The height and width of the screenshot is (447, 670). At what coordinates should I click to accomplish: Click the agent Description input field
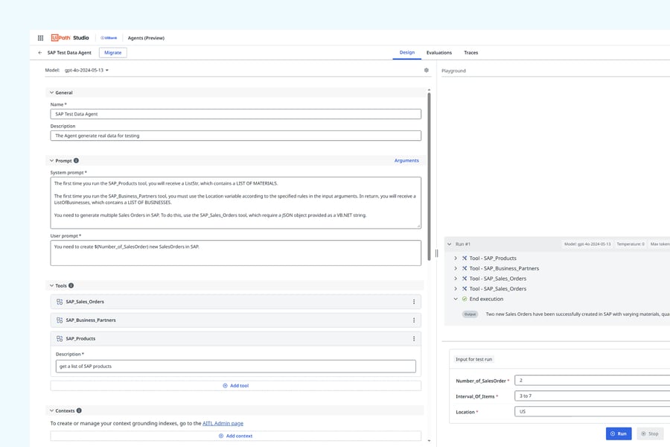point(236,136)
